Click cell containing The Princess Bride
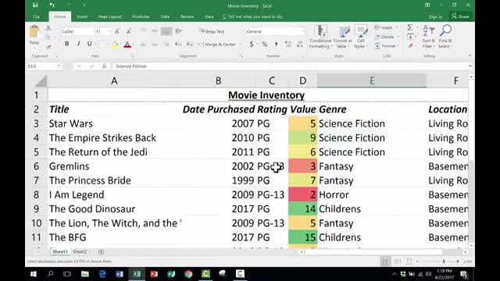Image resolution: width=500 pixels, height=281 pixels. tap(115, 180)
